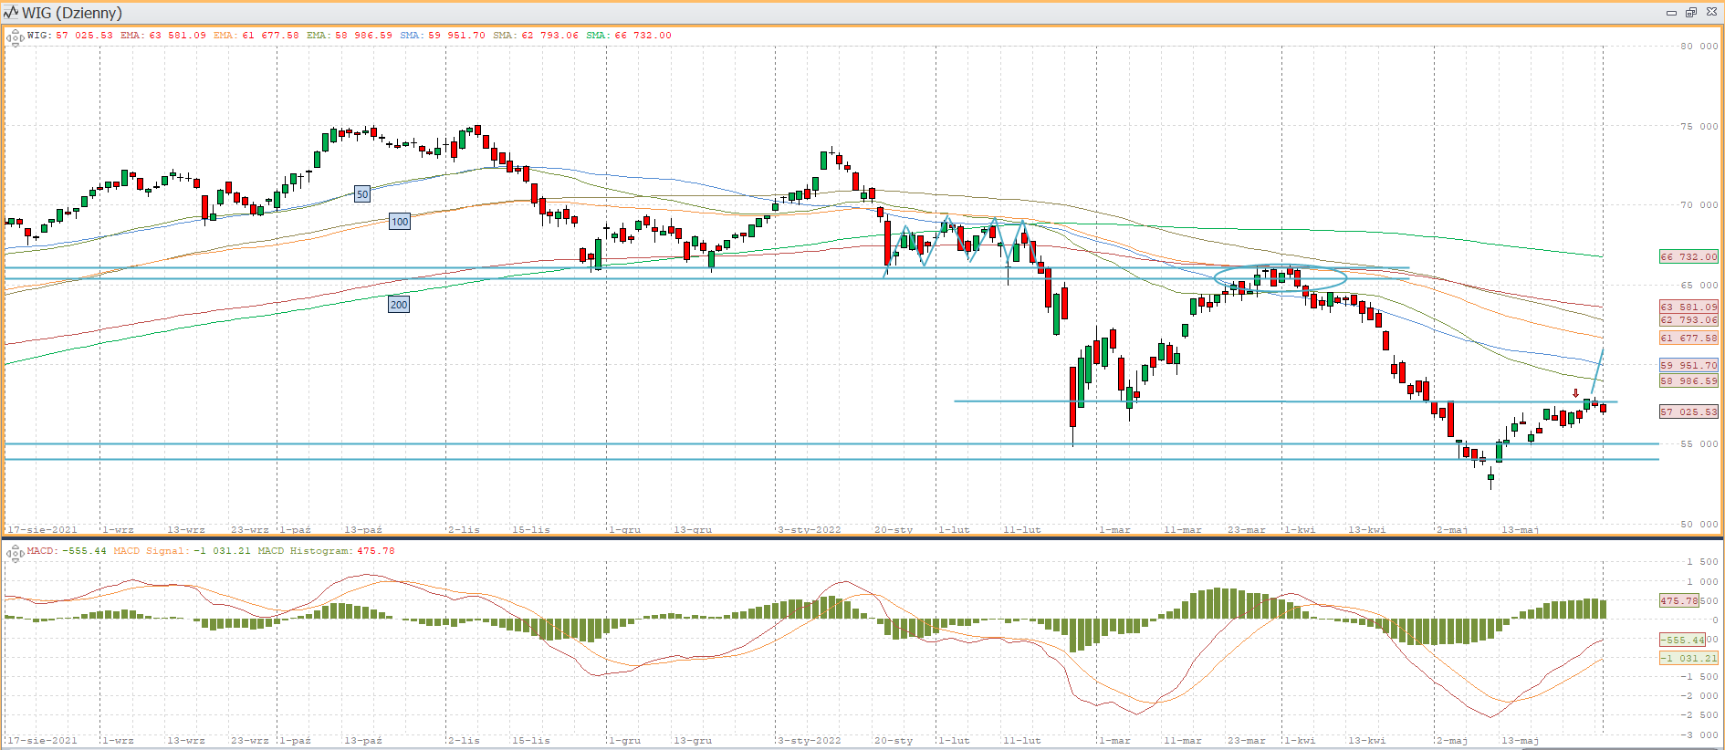
Task: Click the blue SMA 59 951.70 legend entry
Action: (x=443, y=36)
